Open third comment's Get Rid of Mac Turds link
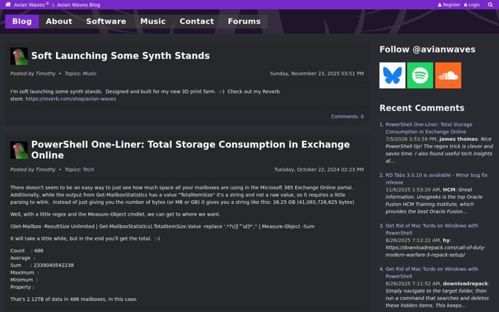The height and width of the screenshot is (312, 499). pos(432,229)
